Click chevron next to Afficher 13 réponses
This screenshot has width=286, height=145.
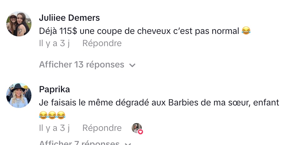[x=132, y=65]
